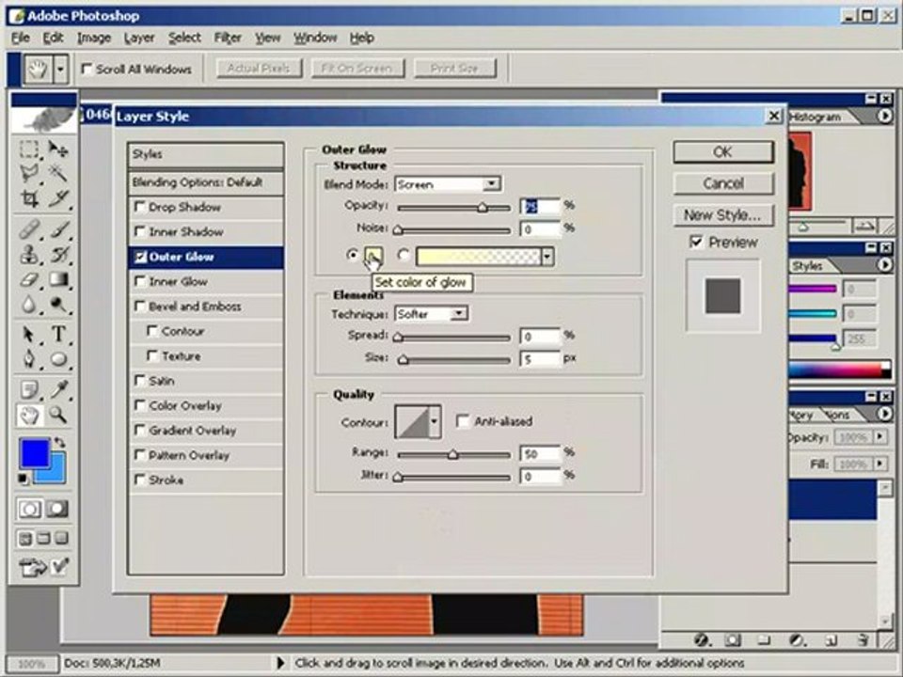Open the Hand tool preset picker arrow
This screenshot has width=903, height=677.
pyautogui.click(x=60, y=71)
